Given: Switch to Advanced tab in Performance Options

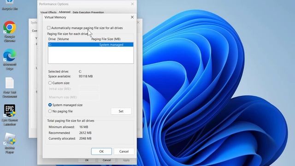Looking at the screenshot, I should (x=65, y=12).
